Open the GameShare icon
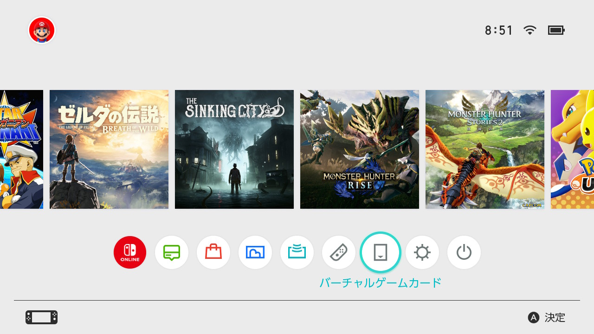This screenshot has height=334, width=594. pos(297,252)
